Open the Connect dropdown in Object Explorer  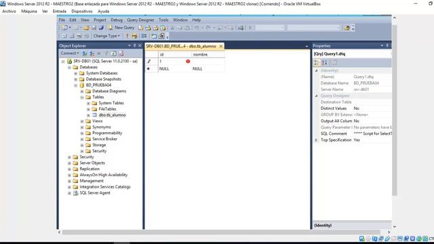[x=70, y=53]
